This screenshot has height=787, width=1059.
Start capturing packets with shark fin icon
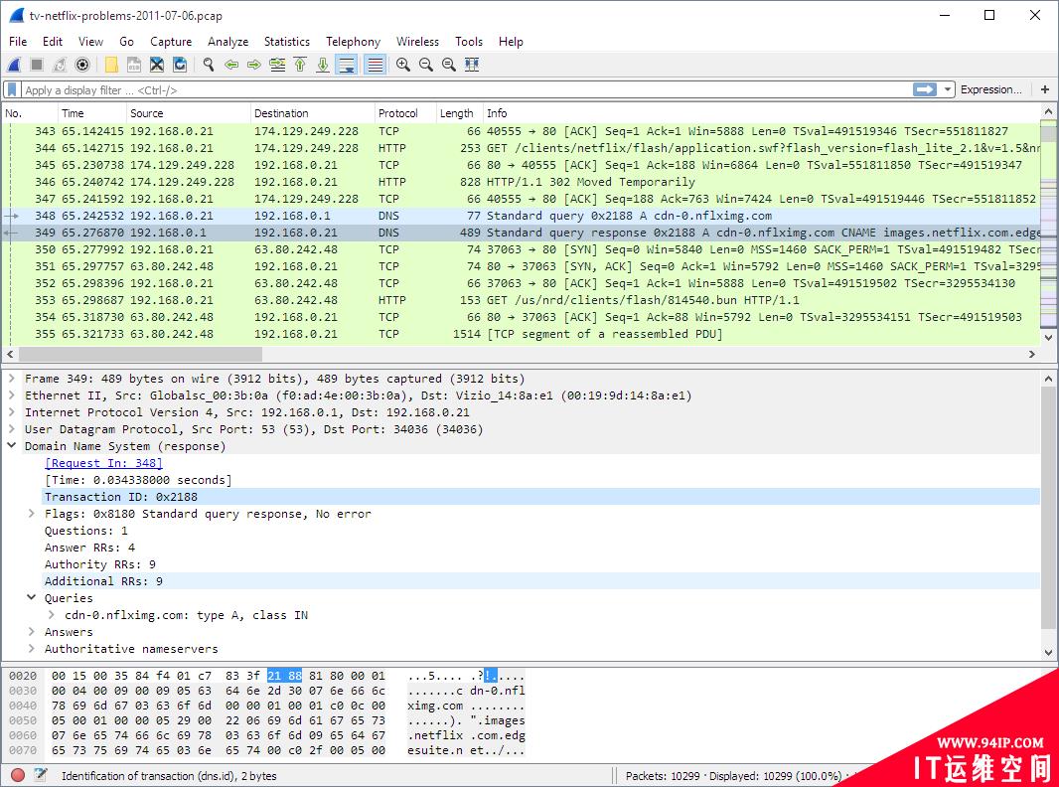(x=14, y=65)
